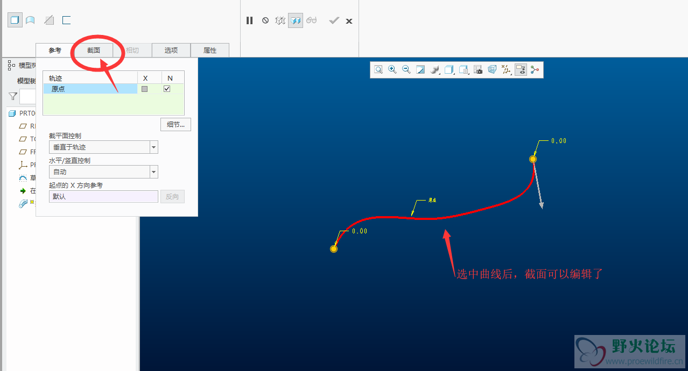Toggle the perspective view cube icon
Viewport: 688px width, 371px height.
pyautogui.click(x=492, y=69)
